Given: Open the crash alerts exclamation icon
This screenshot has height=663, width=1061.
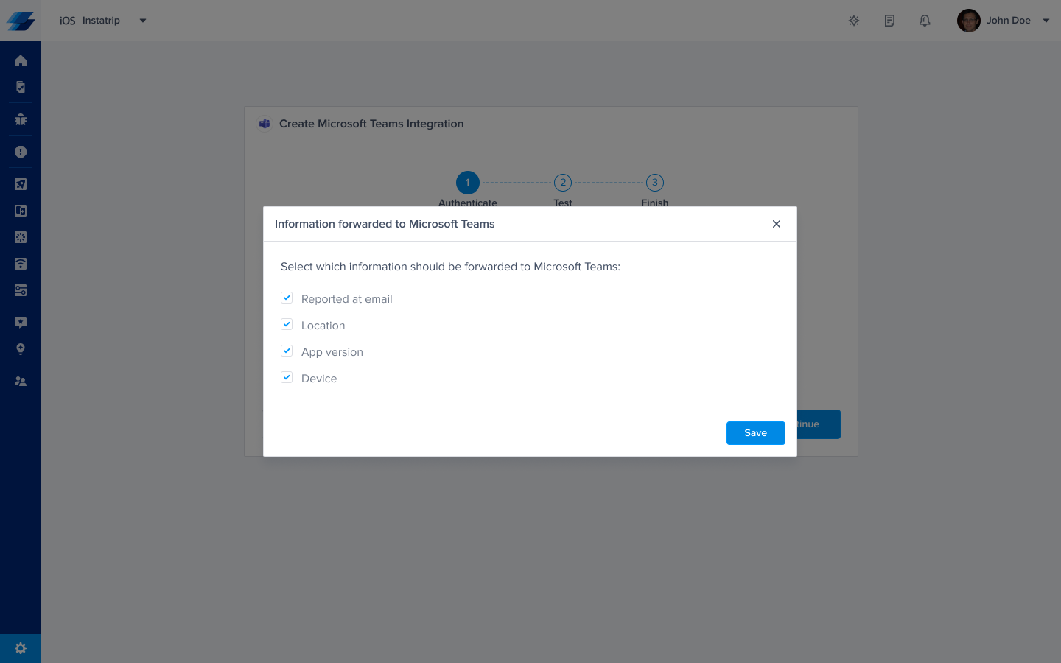Looking at the screenshot, I should tap(21, 152).
